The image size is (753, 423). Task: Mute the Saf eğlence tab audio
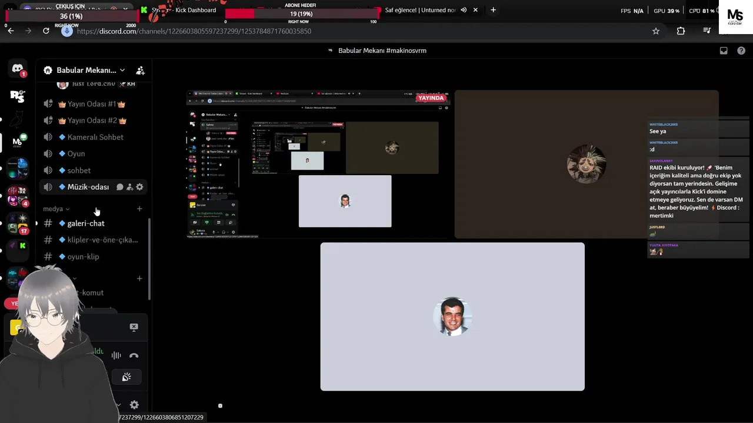(464, 10)
